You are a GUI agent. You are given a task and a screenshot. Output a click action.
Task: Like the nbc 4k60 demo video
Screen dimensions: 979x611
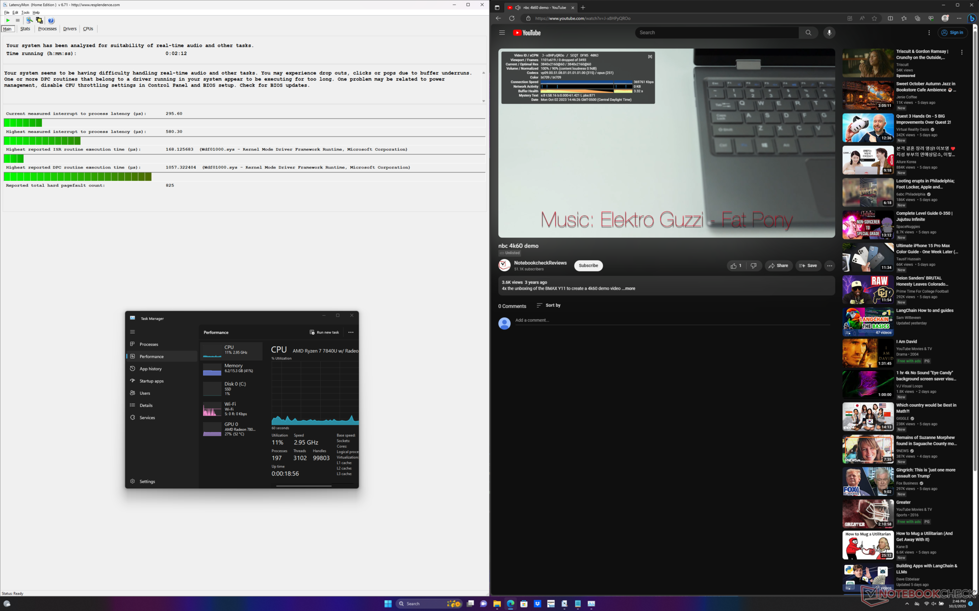(x=736, y=266)
